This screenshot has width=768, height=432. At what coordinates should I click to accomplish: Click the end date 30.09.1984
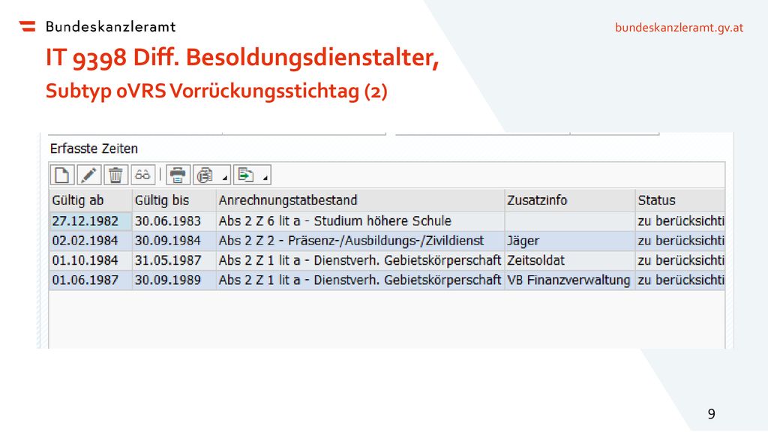(x=174, y=241)
